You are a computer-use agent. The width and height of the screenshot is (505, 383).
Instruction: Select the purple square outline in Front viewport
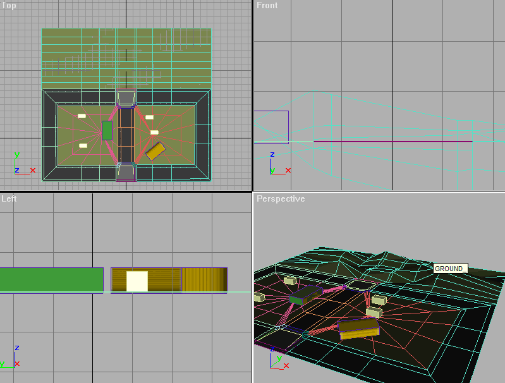(271, 127)
